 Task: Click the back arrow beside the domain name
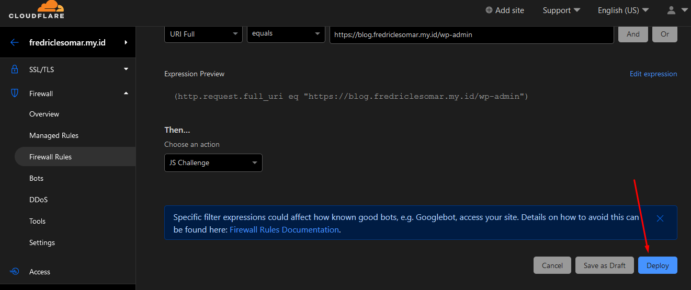tap(15, 42)
